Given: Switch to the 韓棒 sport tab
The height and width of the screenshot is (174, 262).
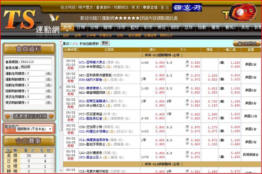Looking at the screenshot, I should click(x=108, y=27).
